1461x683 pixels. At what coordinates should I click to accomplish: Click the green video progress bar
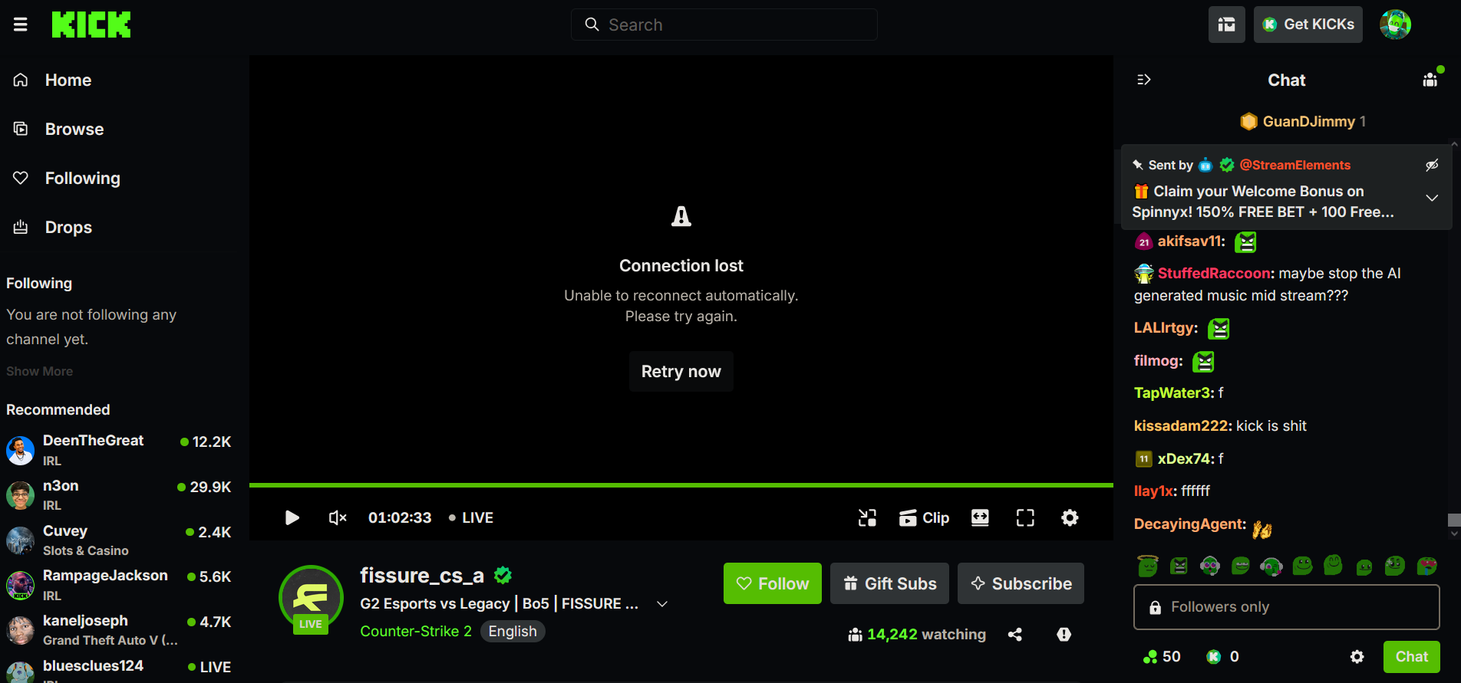point(681,485)
